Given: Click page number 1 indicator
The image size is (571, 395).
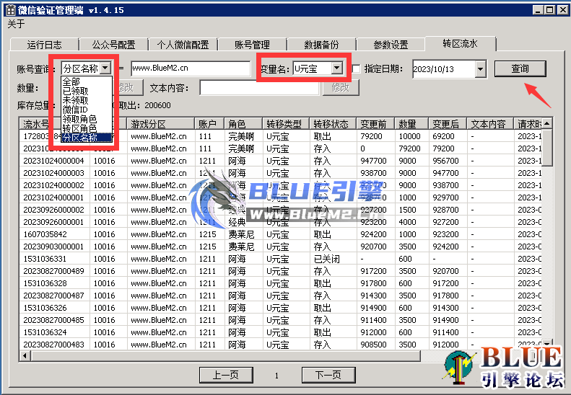Looking at the screenshot, I should [276, 376].
